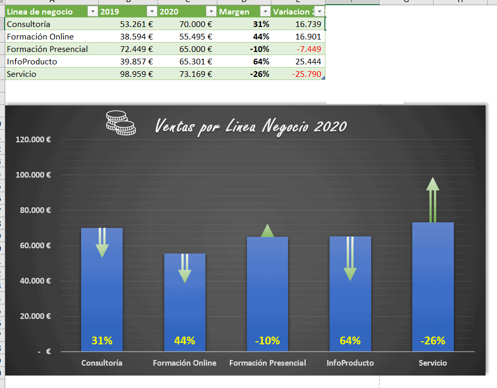Click cell with value 98.959 €
The width and height of the screenshot is (497, 388).
[x=128, y=74]
